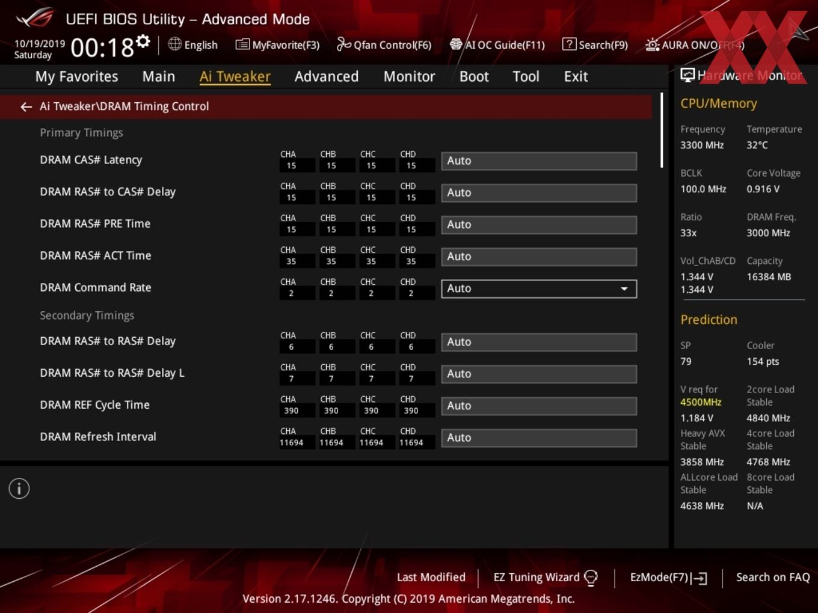Select DRAM RAS# ACT Time Auto field

[x=539, y=257]
